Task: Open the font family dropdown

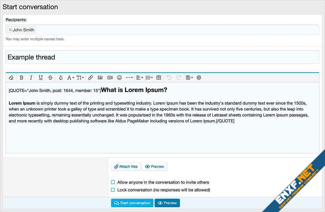Action: coord(70,77)
